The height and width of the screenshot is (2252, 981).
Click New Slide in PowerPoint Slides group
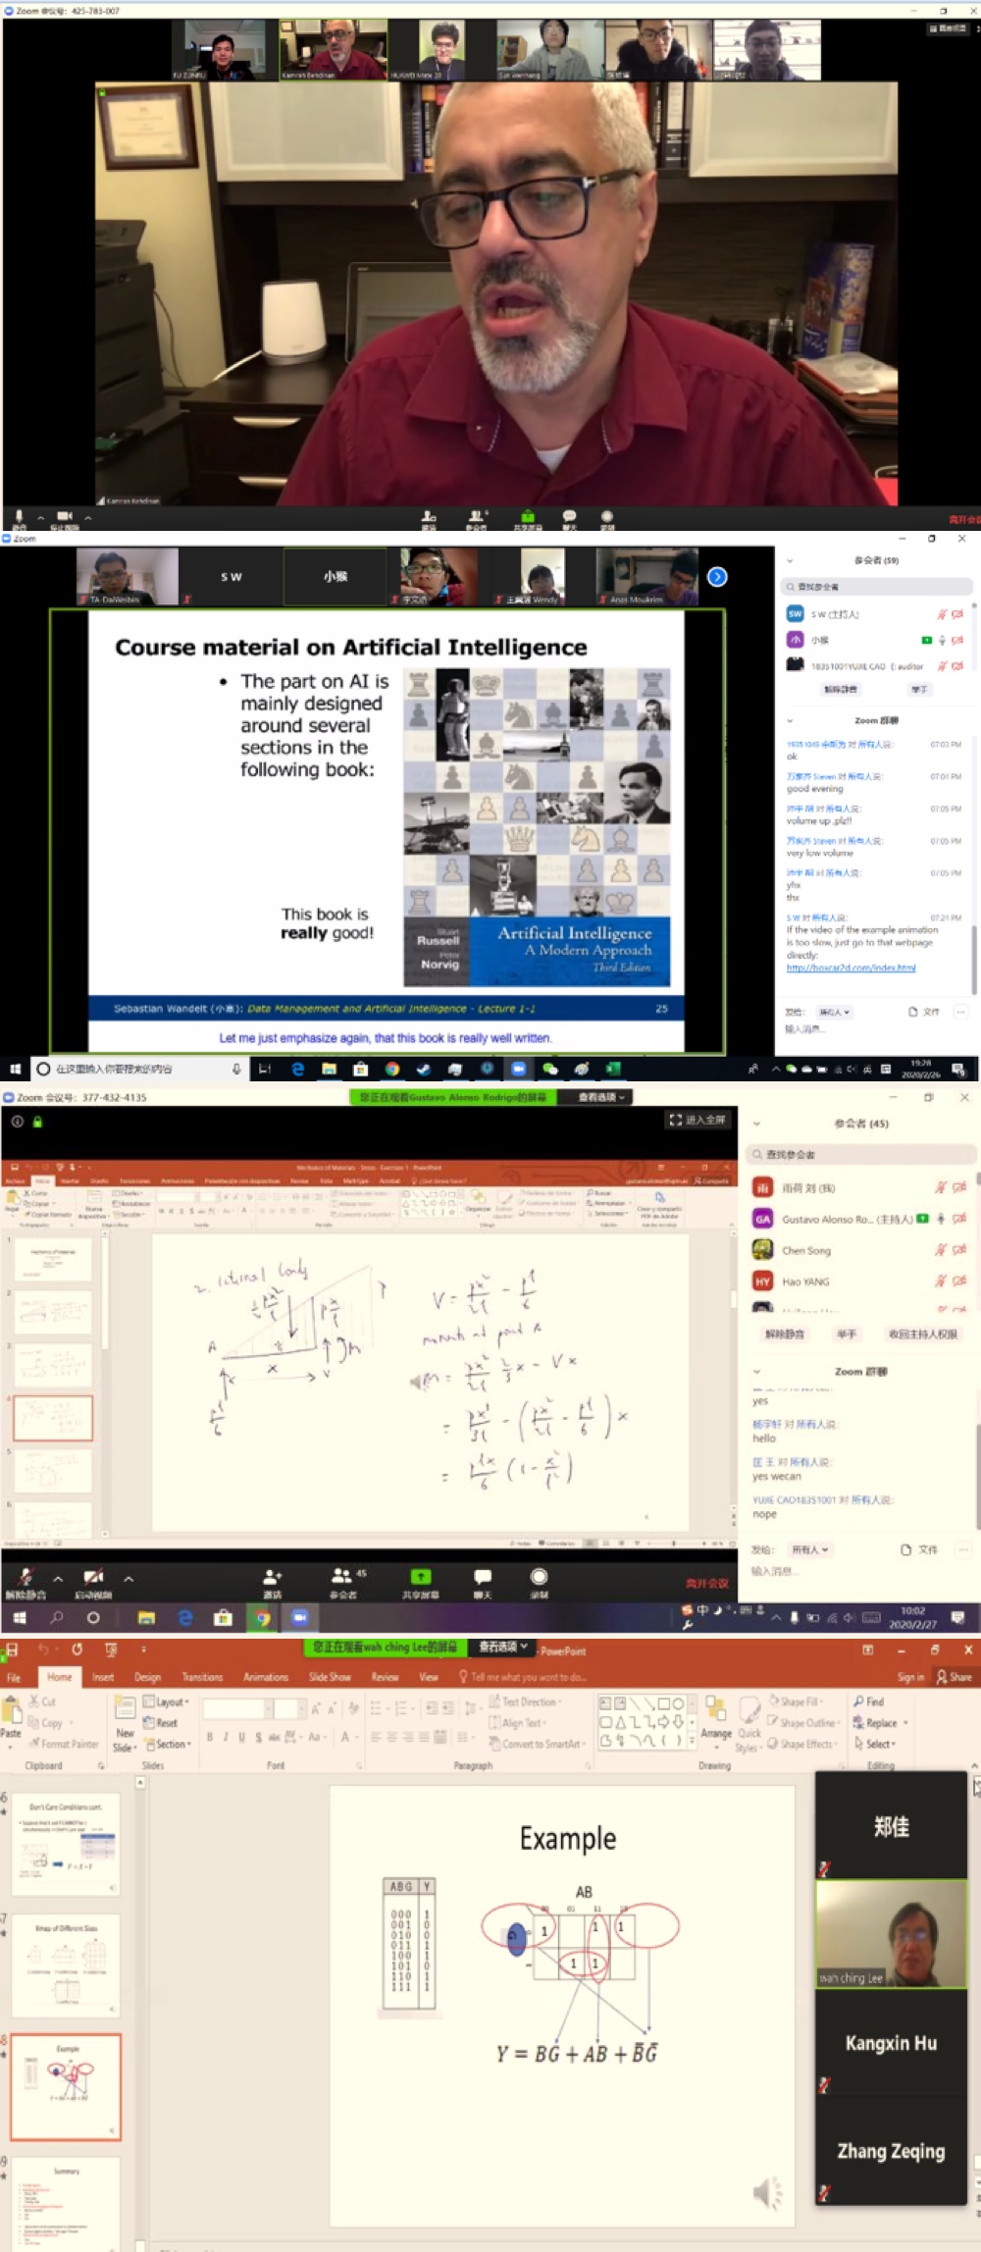point(125,1724)
